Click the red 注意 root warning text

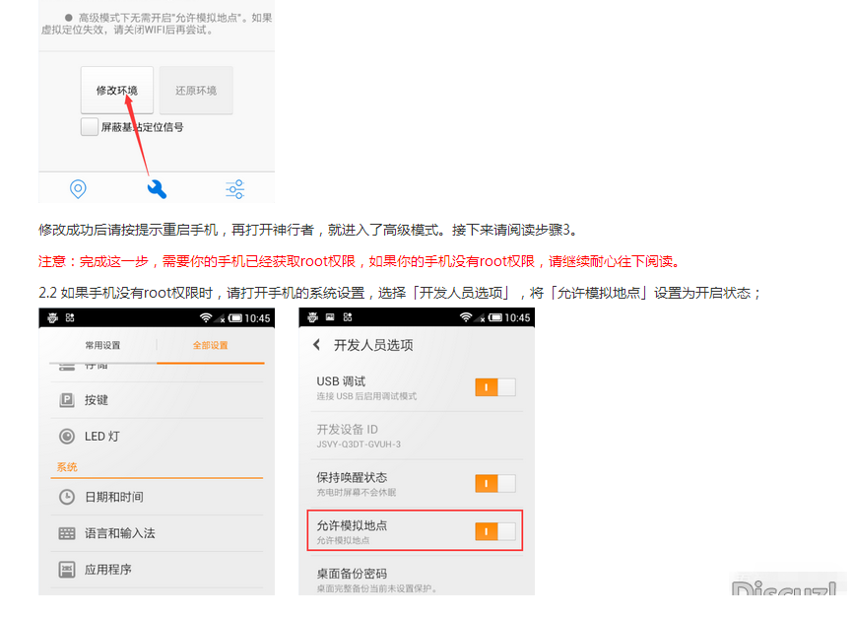click(x=360, y=261)
